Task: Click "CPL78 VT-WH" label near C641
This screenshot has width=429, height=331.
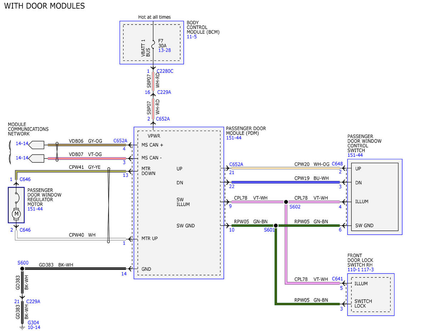Action: pos(311,279)
